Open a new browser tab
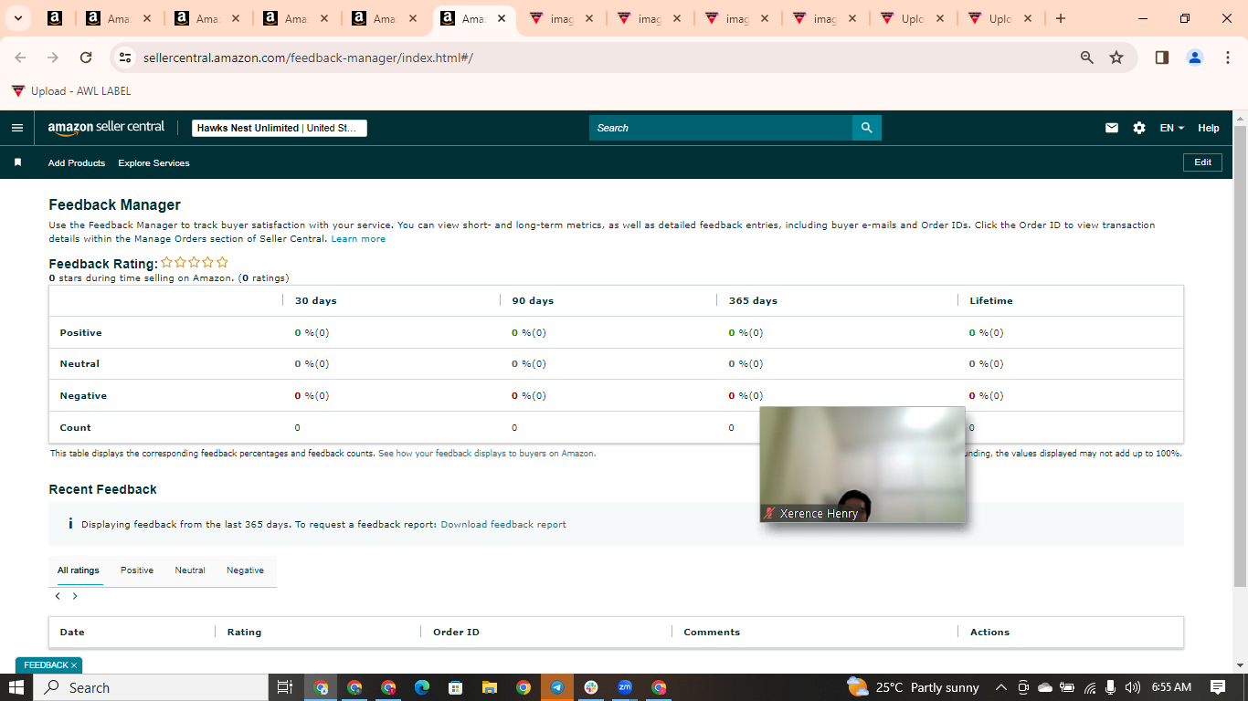Screen dimensions: 1248x701 click(x=1060, y=18)
